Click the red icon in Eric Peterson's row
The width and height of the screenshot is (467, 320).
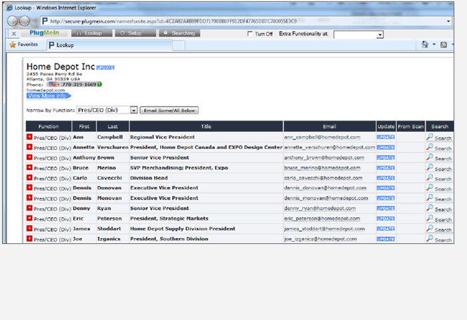click(29, 218)
